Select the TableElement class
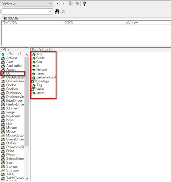This screenshot has width=171, height=182. click(13, 178)
